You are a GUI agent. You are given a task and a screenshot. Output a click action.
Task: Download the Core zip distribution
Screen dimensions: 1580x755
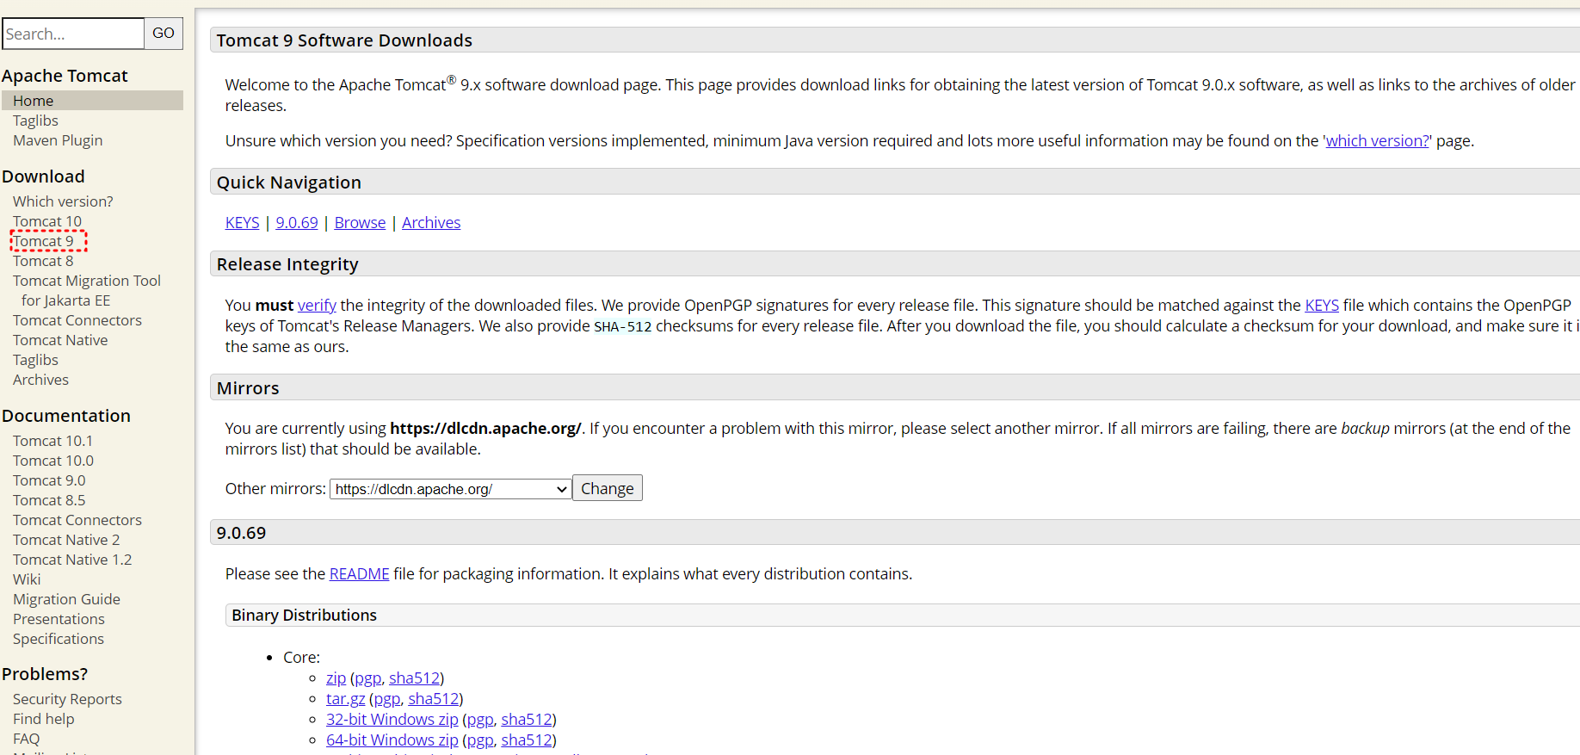click(336, 678)
